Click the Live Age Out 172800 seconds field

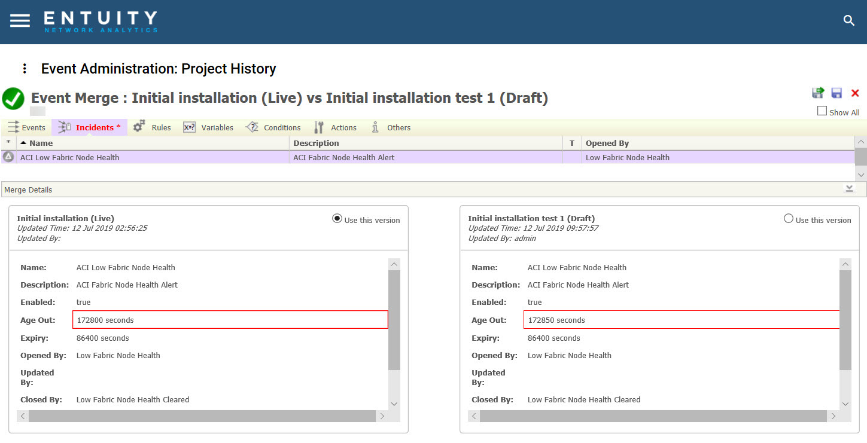pos(230,320)
